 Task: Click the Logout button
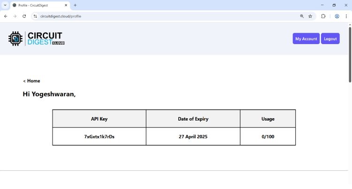click(330, 38)
